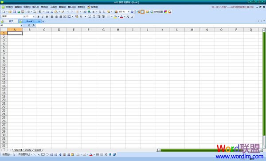Toggle bold formatting
The image size is (266, 161).
pos(38,16)
